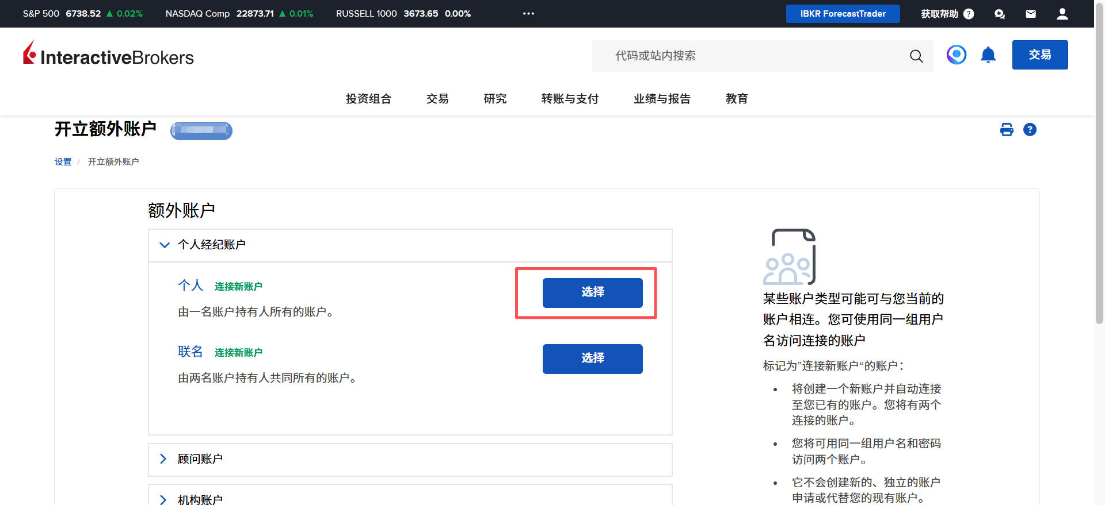Viewport: 1105px width, 505px height.
Task: Click the 代码或站内搜索 search field
Action: (x=748, y=56)
